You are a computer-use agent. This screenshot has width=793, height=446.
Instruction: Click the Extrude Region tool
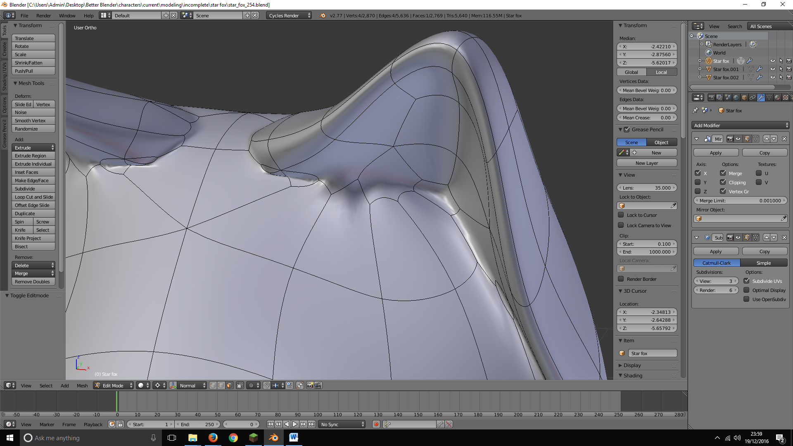[31, 155]
